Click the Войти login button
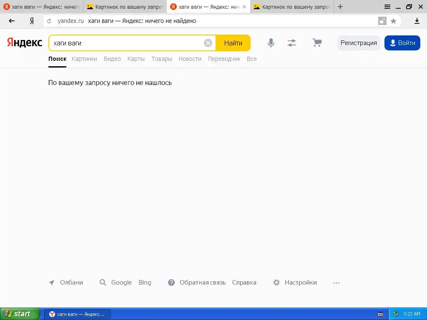Image resolution: width=427 pixels, height=320 pixels. (402, 43)
